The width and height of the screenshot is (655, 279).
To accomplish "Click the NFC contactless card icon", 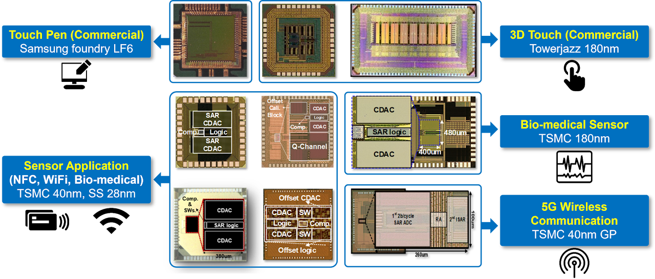I will point(47,221).
